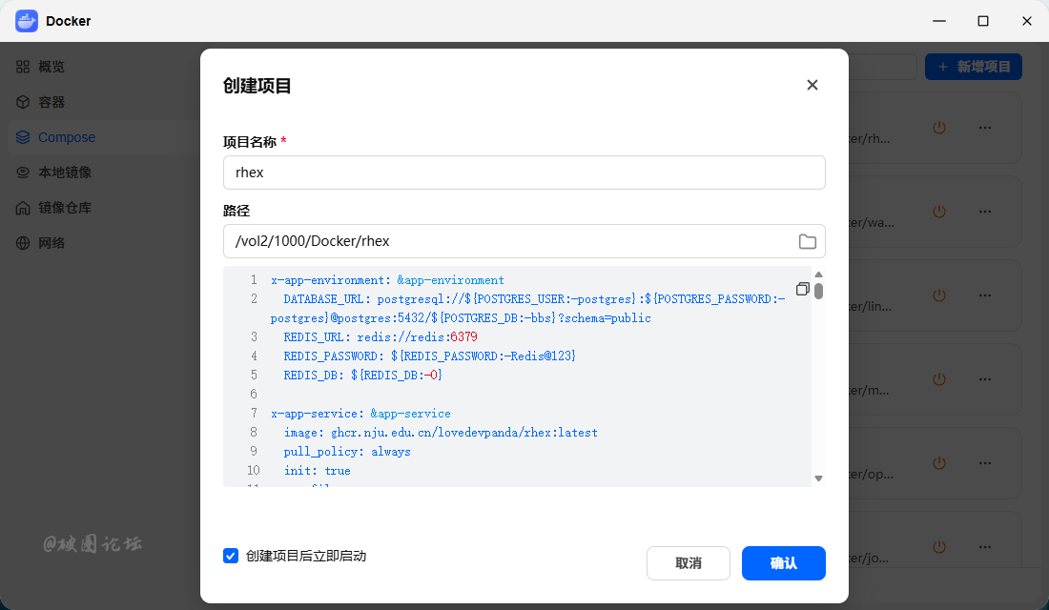Screen dimensions: 1049x610
Task: Click the 确认 confirm button
Action: click(783, 563)
